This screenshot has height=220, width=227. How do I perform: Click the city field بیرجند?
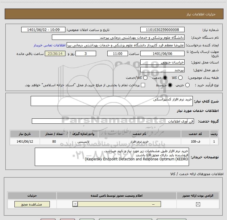tap(162, 70)
